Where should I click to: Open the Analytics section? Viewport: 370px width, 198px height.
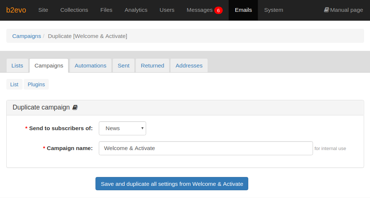pyautogui.click(x=136, y=10)
